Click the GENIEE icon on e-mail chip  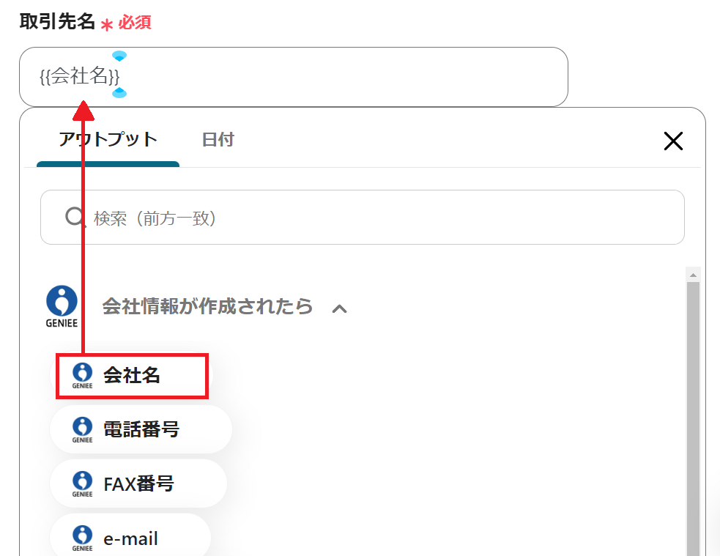pyautogui.click(x=82, y=538)
